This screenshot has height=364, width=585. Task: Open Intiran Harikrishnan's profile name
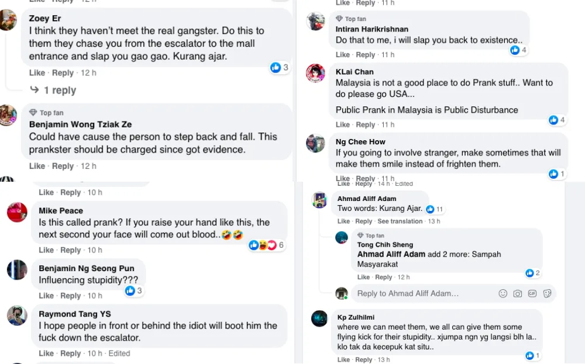[372, 29]
